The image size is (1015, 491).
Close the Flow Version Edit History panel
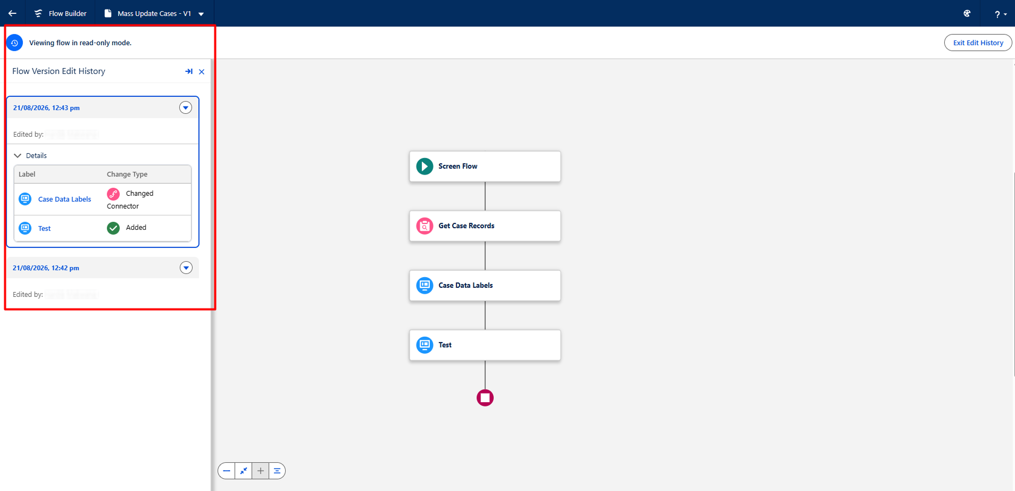click(202, 72)
